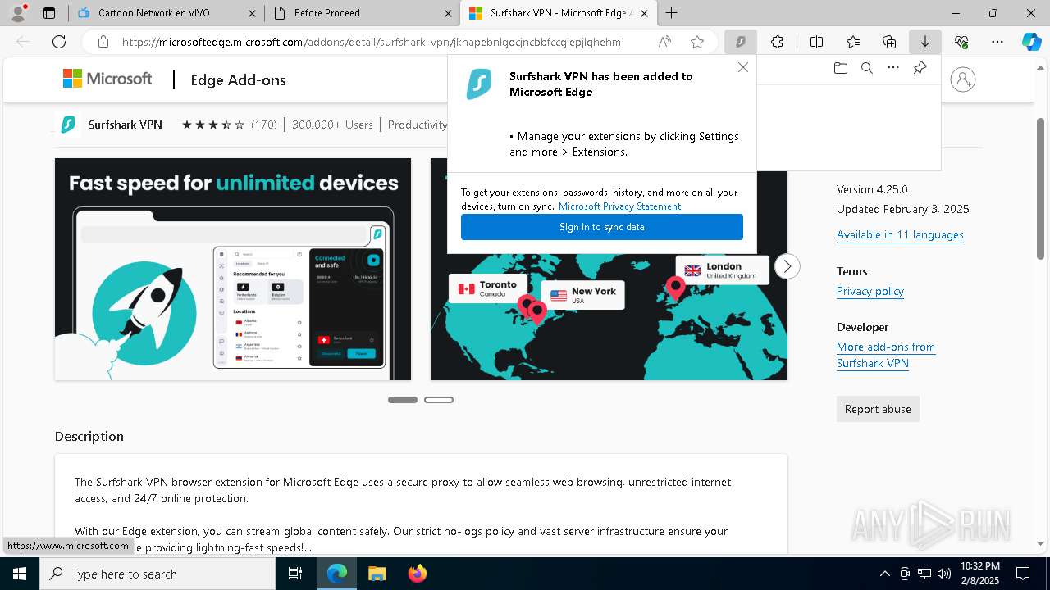Click the taskbar search box
Screen dimensions: 1050x590
pyautogui.click(x=157, y=574)
